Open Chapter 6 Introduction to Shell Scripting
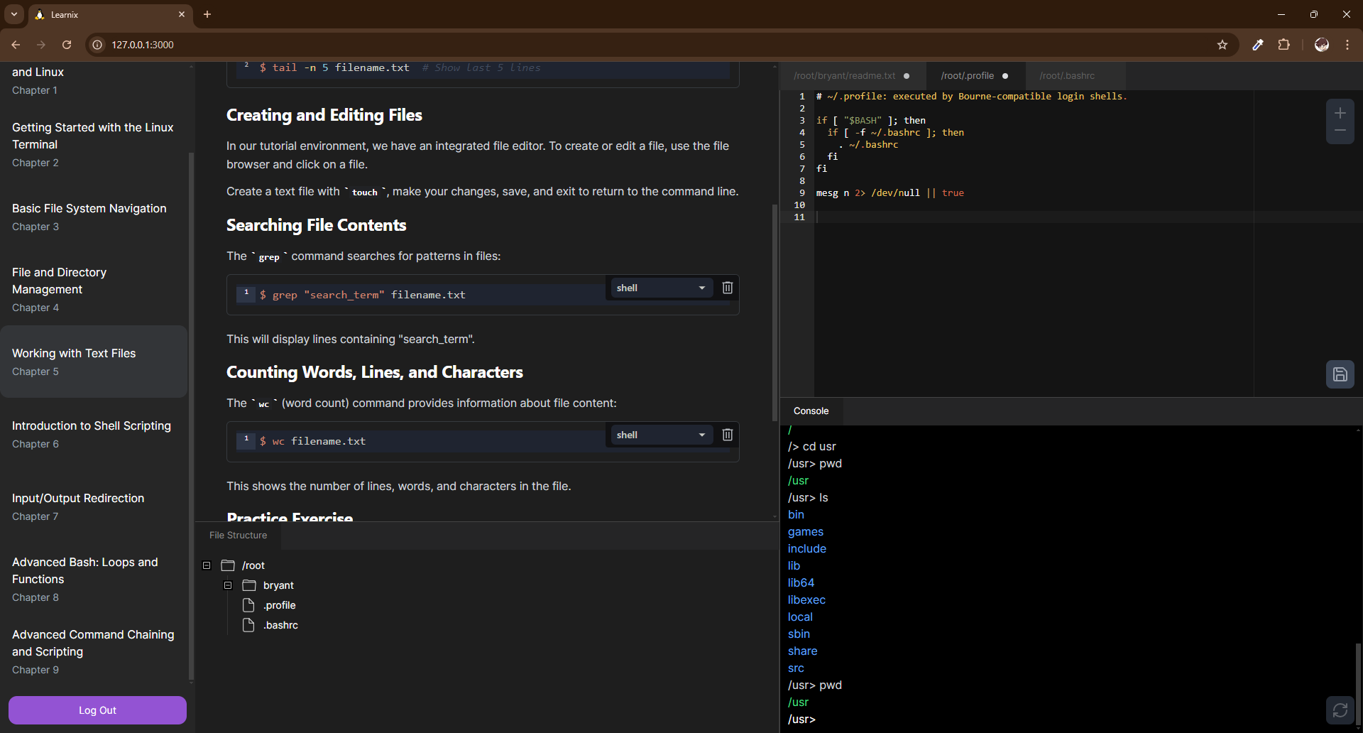This screenshot has width=1363, height=733. coord(92,434)
